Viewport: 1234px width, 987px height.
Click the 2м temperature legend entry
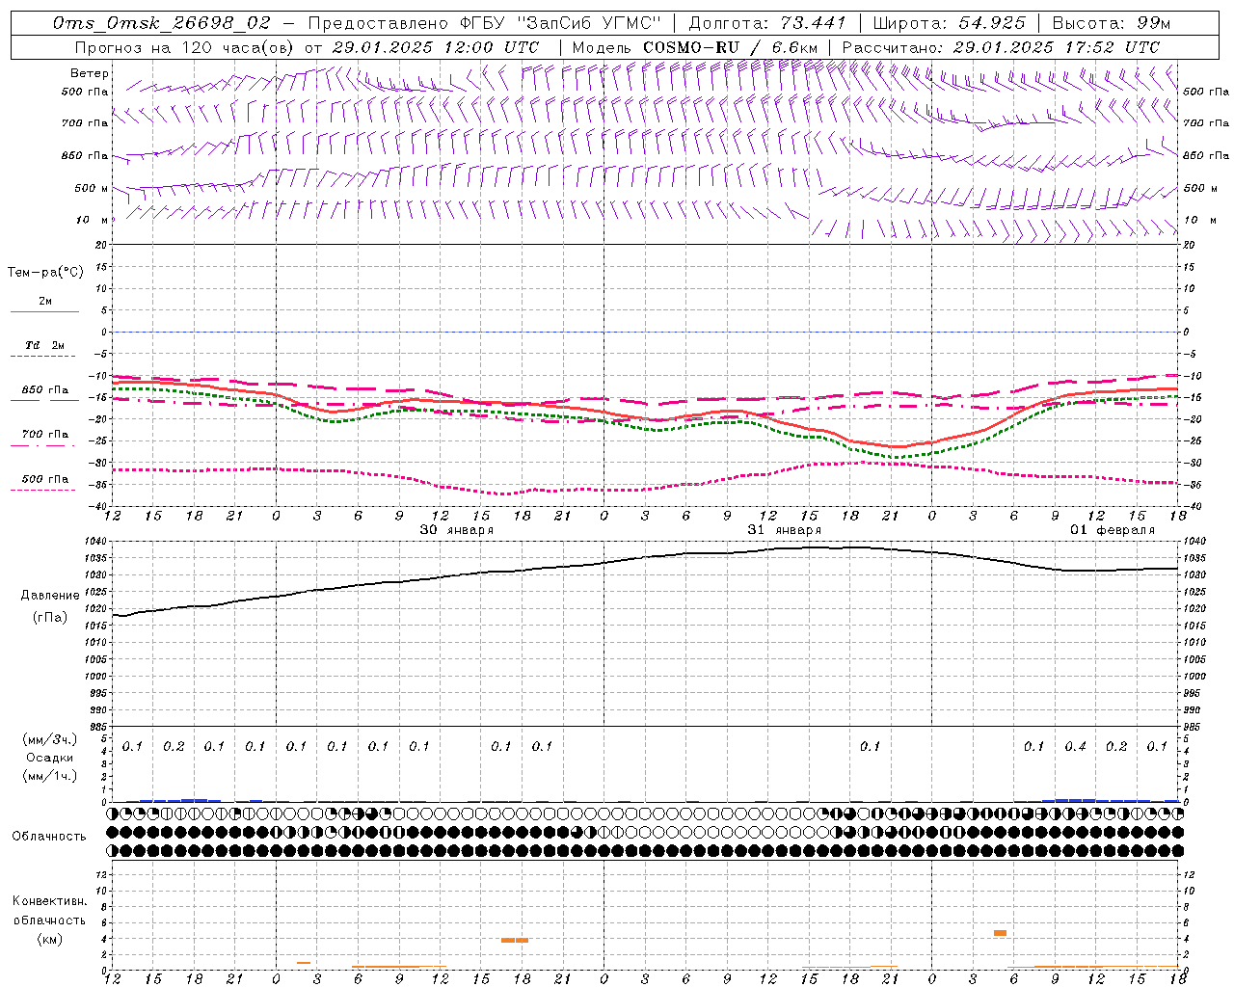click(x=45, y=301)
